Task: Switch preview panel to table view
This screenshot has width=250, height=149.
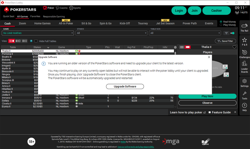Action: tap(187, 47)
